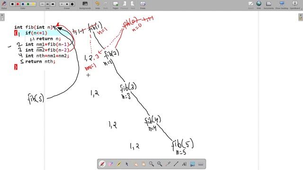Expand the left page-thumbnail panel tab
Screen dimensions: 303x170
[2, 17]
